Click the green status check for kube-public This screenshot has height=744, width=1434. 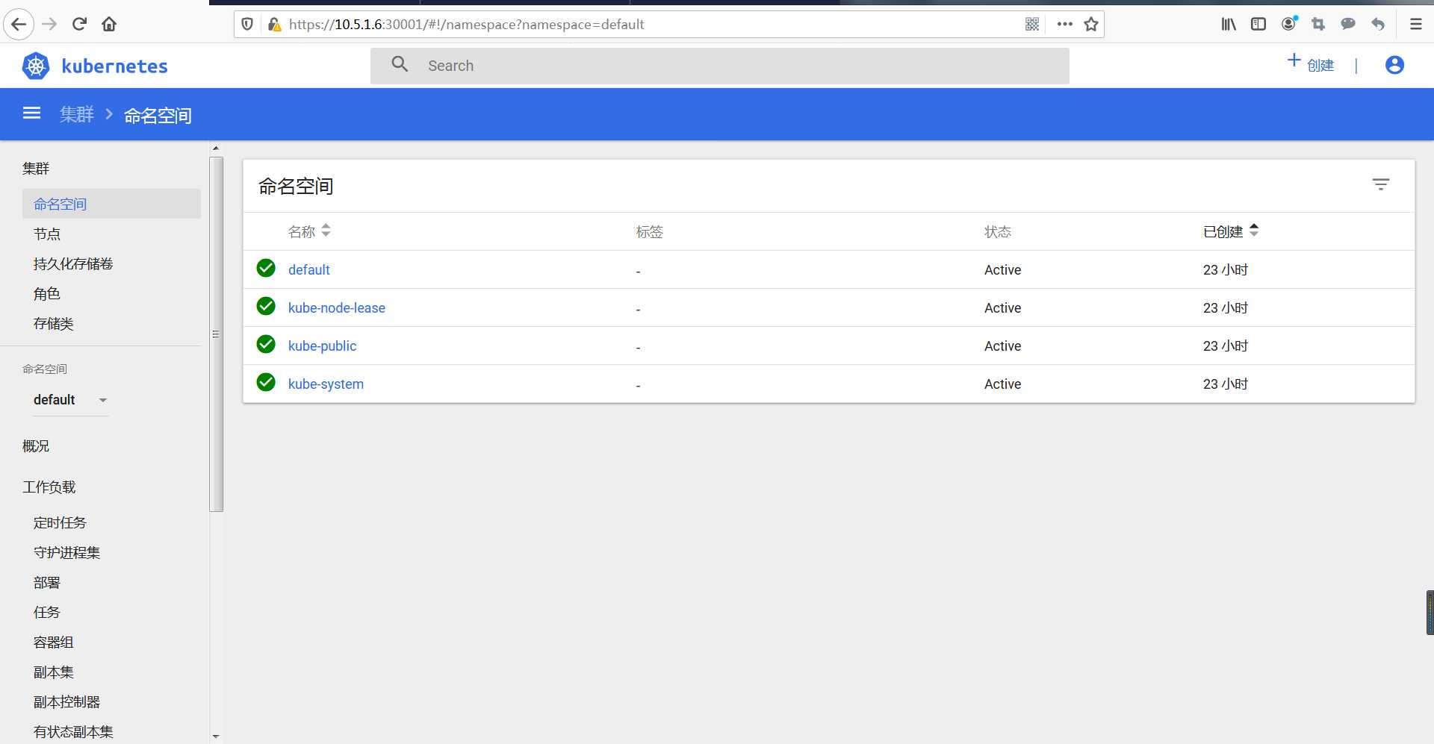[x=266, y=344]
